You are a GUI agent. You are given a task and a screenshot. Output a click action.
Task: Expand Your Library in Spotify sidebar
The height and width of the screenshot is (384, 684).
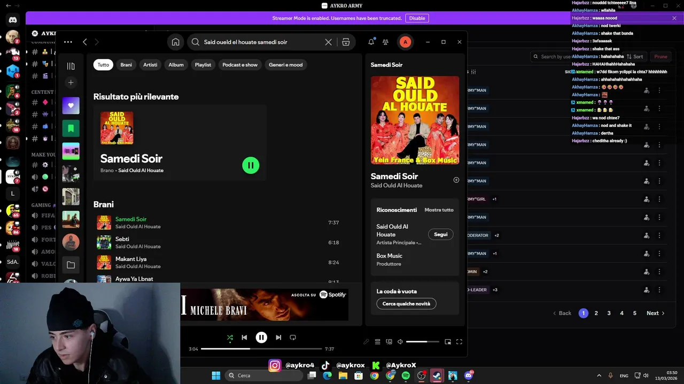(71, 66)
